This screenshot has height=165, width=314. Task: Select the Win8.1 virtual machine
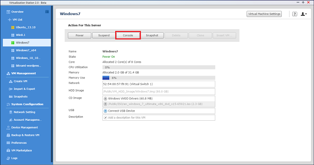[x=21, y=35]
